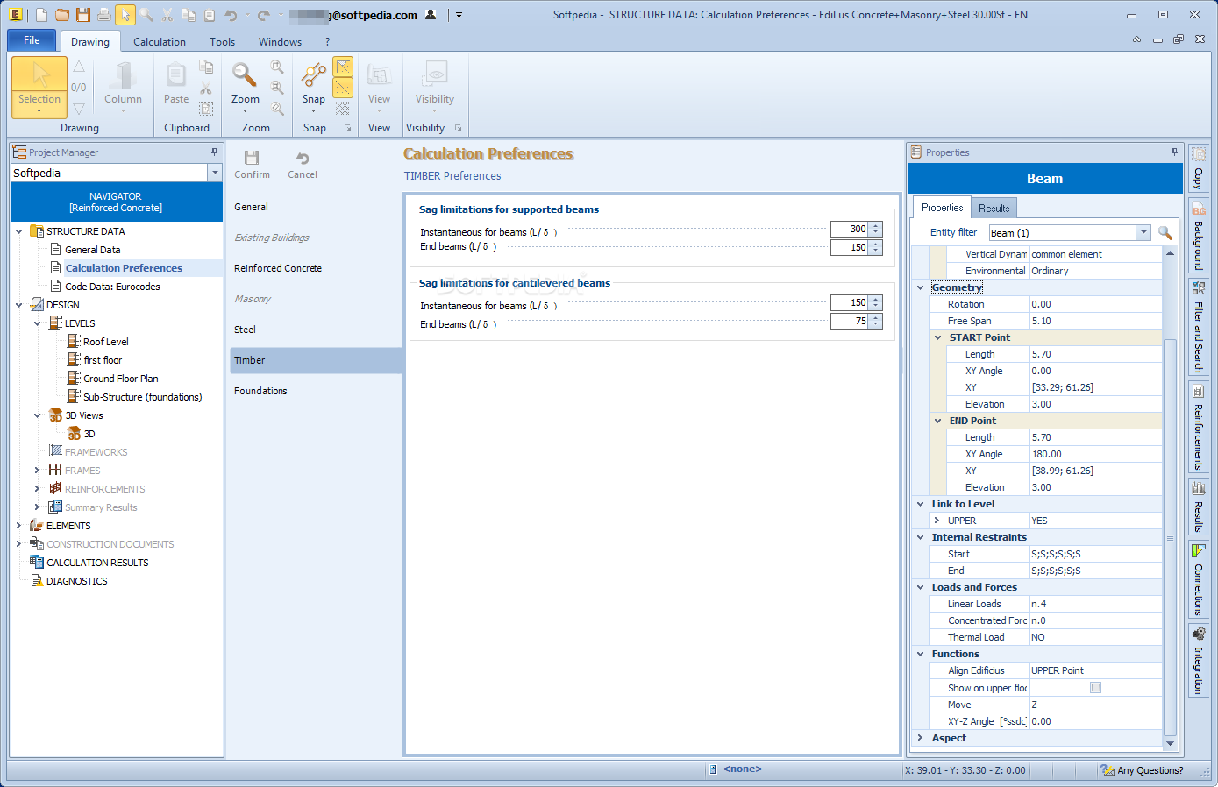Click the New document icon in quick access toolbar
This screenshot has width=1218, height=787.
point(41,15)
